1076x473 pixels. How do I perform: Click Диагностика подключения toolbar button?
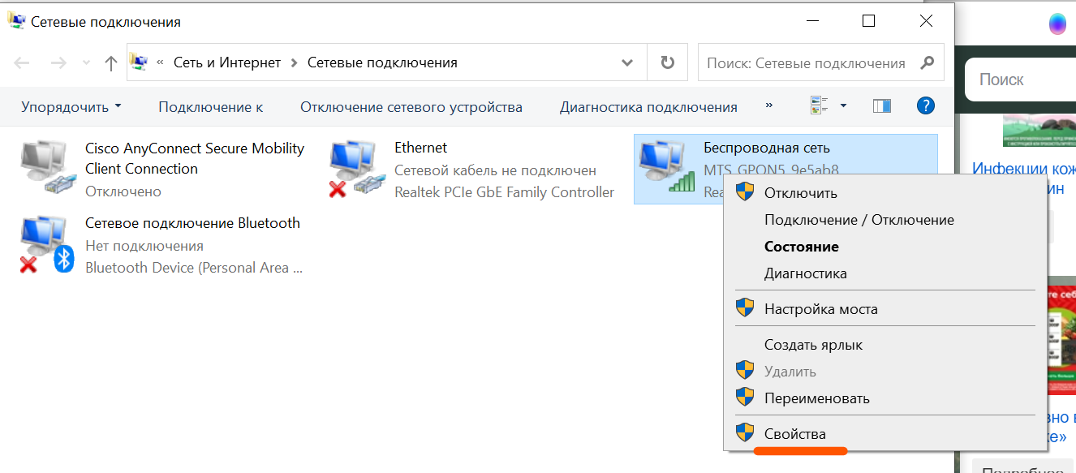(x=648, y=107)
